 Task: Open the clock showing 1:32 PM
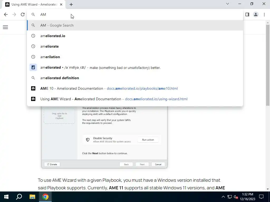coord(247,197)
